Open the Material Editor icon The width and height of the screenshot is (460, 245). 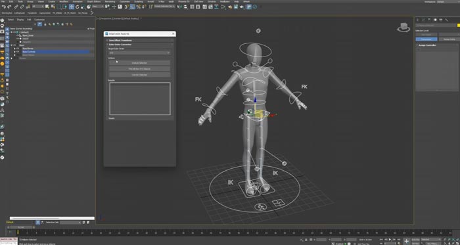click(223, 7)
